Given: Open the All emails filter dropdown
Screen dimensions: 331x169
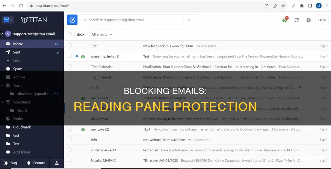Looking at the screenshot, I should point(102,34).
